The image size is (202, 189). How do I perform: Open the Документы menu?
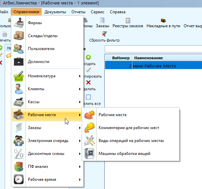[x=55, y=12]
